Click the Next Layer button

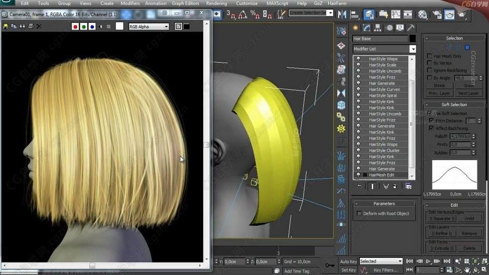tap(468, 93)
